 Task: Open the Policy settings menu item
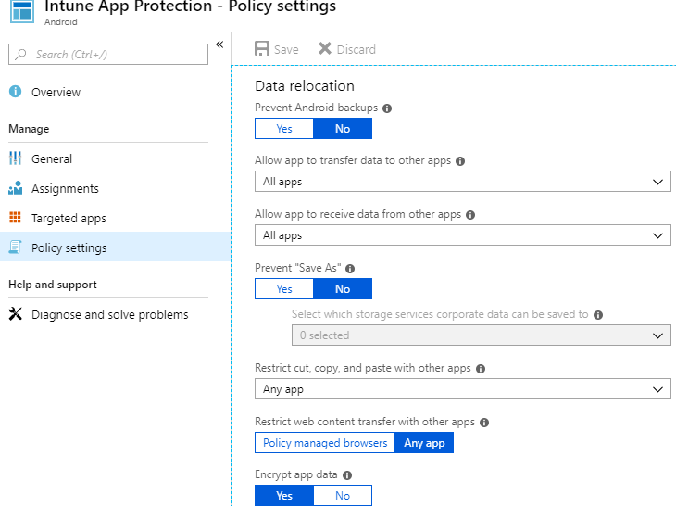tap(69, 247)
